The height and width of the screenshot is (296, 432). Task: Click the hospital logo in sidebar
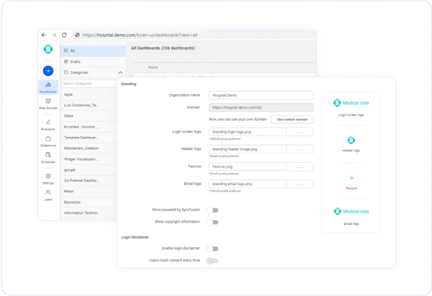click(48, 49)
